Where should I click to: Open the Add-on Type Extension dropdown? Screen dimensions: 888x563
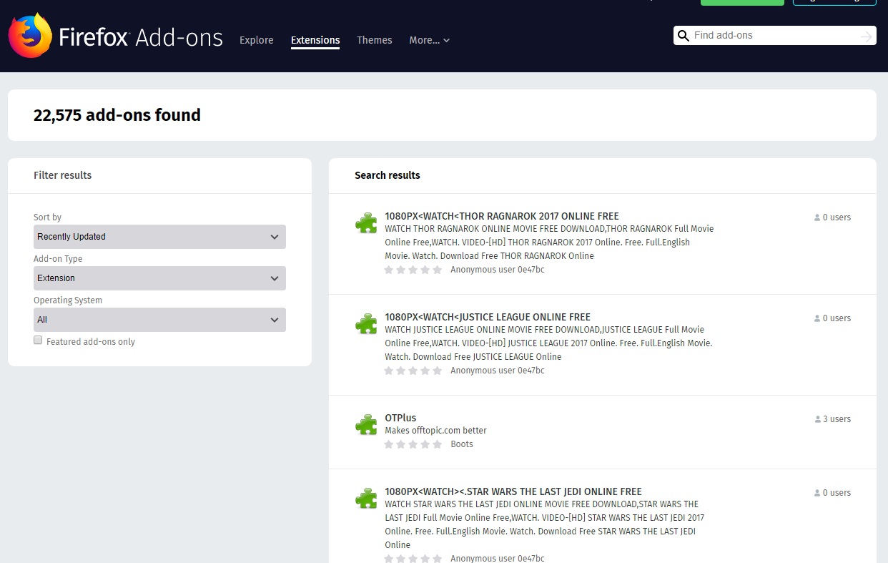[159, 278]
